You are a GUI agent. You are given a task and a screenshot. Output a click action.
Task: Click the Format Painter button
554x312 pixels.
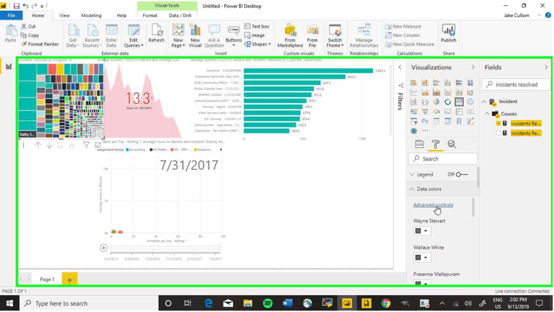pyautogui.click(x=39, y=44)
